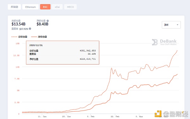Viewport: 190px width, 119px height.
Task: Click the 25. Jan x-axis label
Action: (66, 116)
